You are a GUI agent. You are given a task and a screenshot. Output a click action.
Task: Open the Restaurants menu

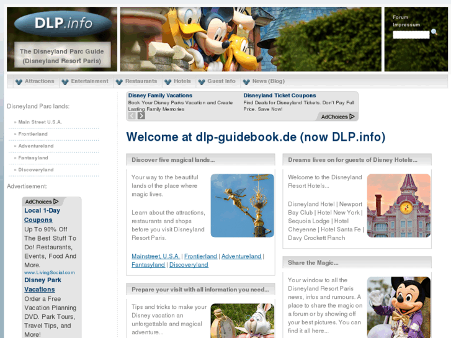pos(141,81)
